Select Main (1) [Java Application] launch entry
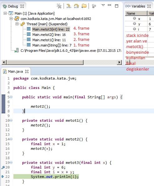This screenshot has width=154, height=186. pos(35,13)
